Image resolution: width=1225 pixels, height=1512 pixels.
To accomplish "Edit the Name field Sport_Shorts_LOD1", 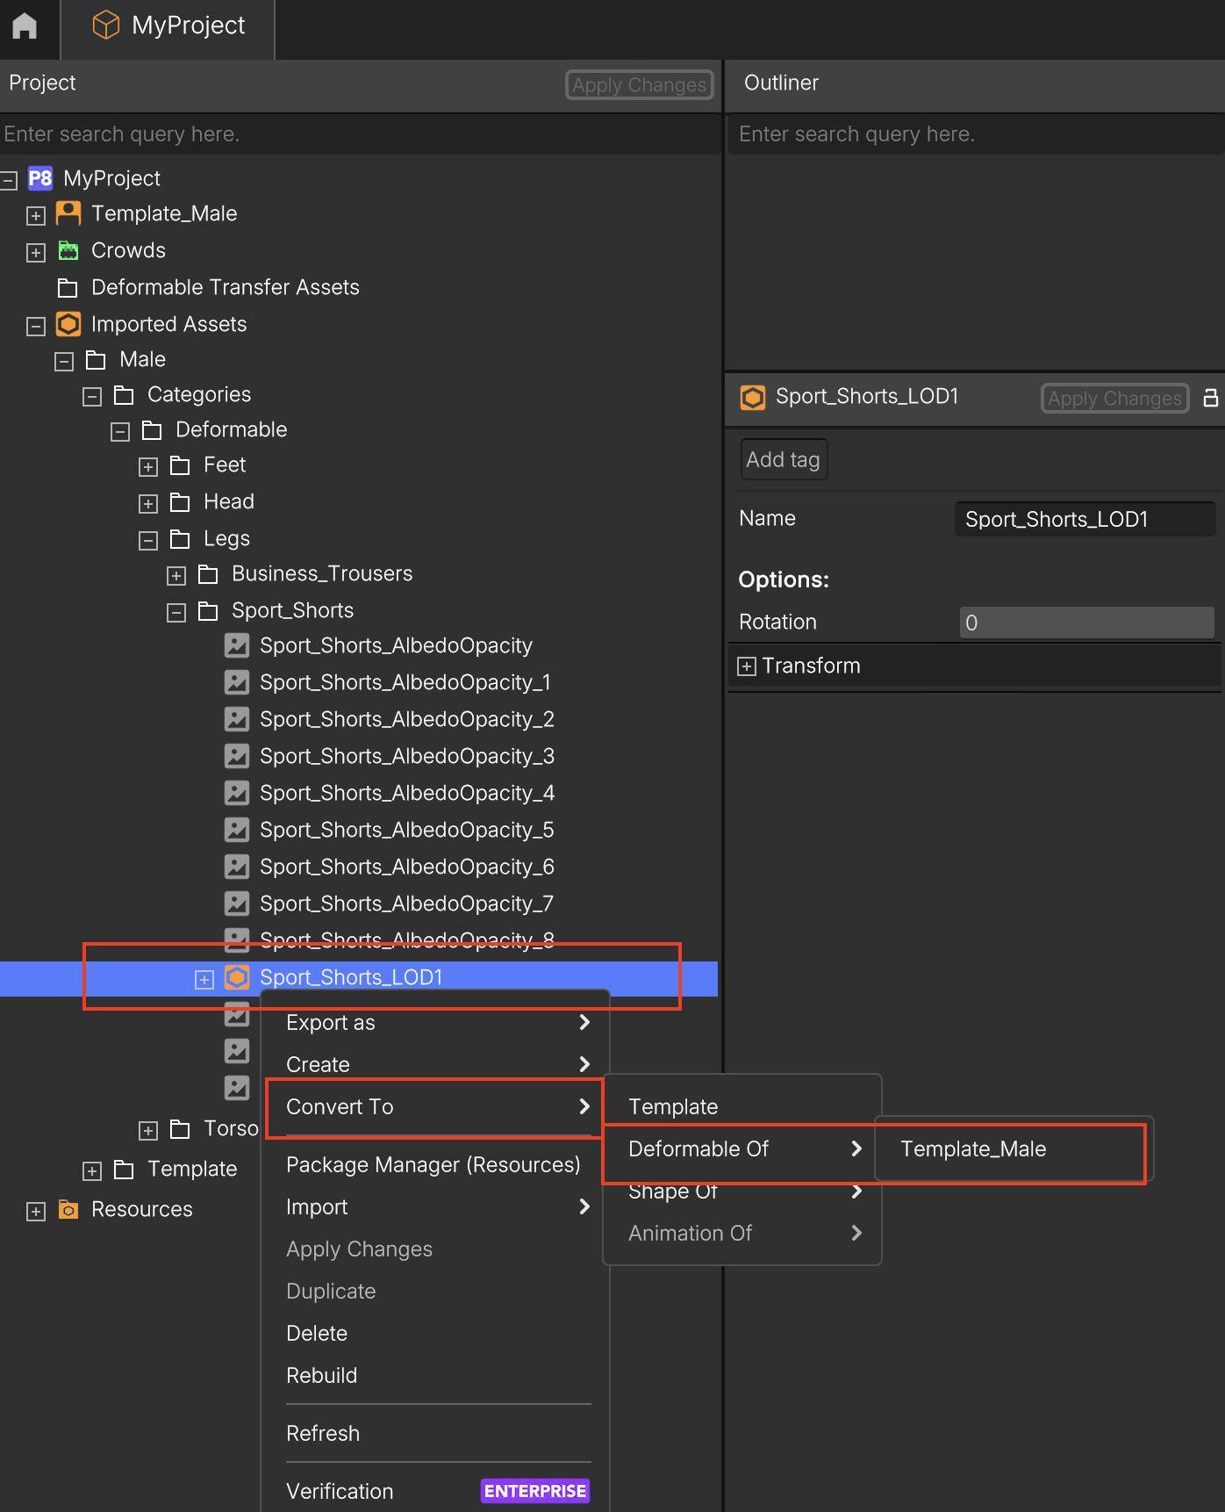I will pos(1085,519).
